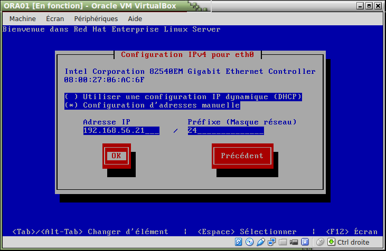Click the MAC address 08:00:27:06:AC:6F text
The image size is (386, 251).
(104, 80)
